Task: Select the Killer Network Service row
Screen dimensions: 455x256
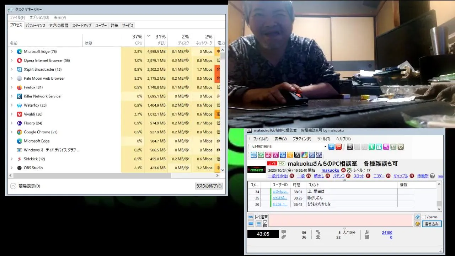Action: pyautogui.click(x=114, y=96)
